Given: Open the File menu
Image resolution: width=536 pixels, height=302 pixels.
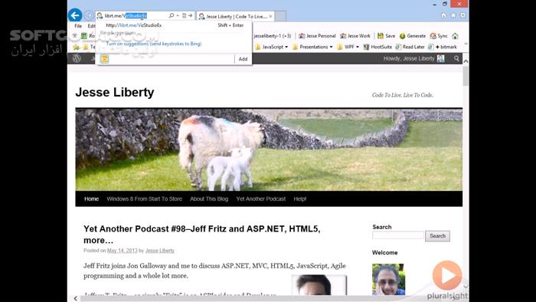Looking at the screenshot, I should coord(78,26).
